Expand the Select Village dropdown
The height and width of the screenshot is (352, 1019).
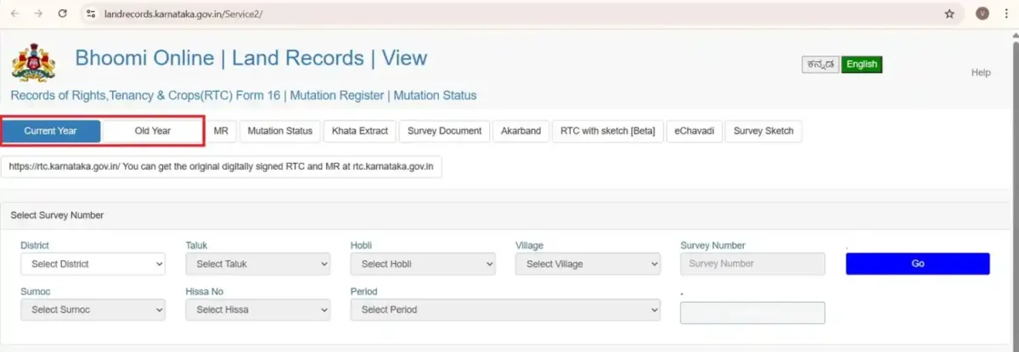coord(588,264)
